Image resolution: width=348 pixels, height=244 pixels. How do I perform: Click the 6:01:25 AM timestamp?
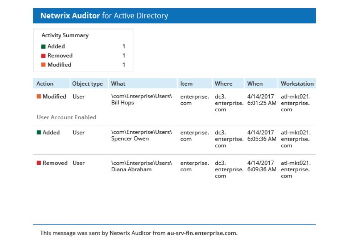click(x=262, y=103)
